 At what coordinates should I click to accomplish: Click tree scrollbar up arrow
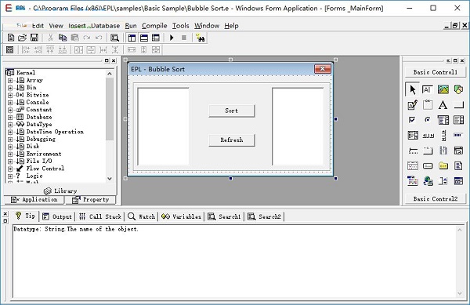coord(110,74)
